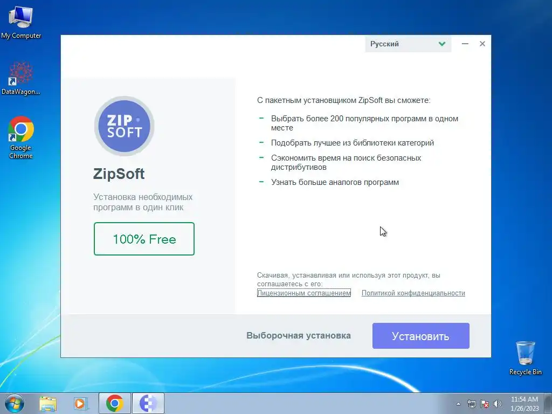Minimize the ZipSoft installer window
Screen dimensions: 552x414
click(465, 44)
